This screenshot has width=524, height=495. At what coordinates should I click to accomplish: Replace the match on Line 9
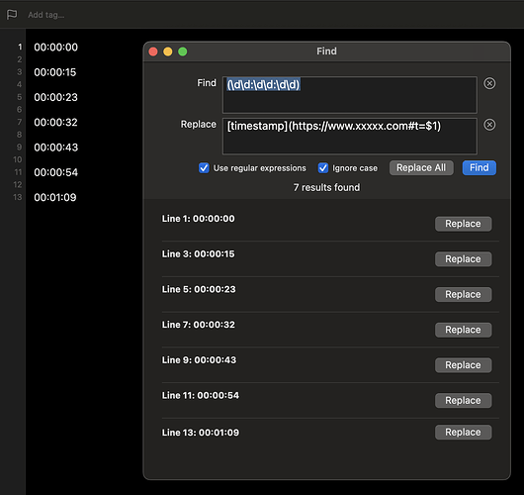pyautogui.click(x=463, y=365)
